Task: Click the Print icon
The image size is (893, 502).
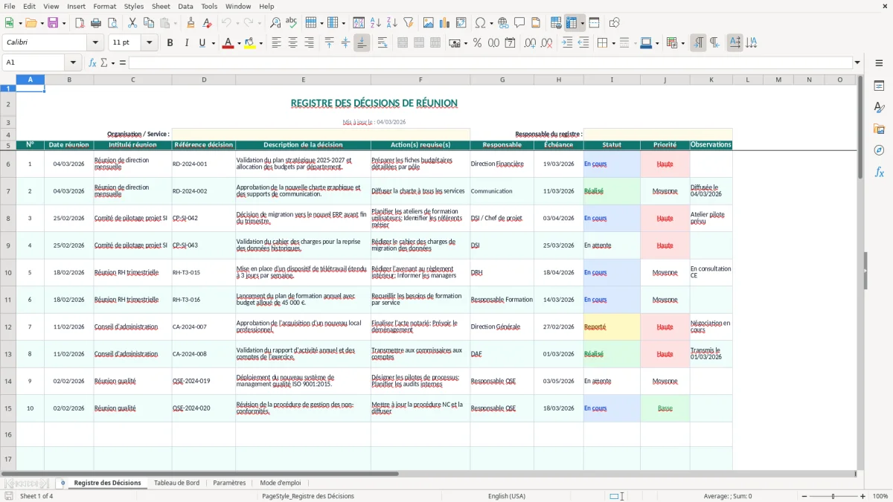Action: coord(96,23)
